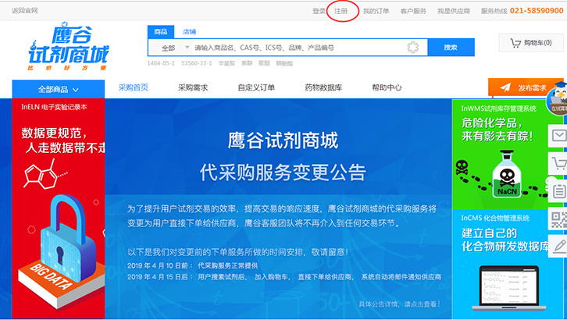Click into the product search input field
The height and width of the screenshot is (320, 567).
click(x=297, y=48)
